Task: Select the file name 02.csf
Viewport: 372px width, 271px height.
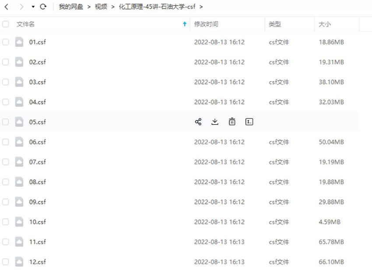Action: [38, 62]
